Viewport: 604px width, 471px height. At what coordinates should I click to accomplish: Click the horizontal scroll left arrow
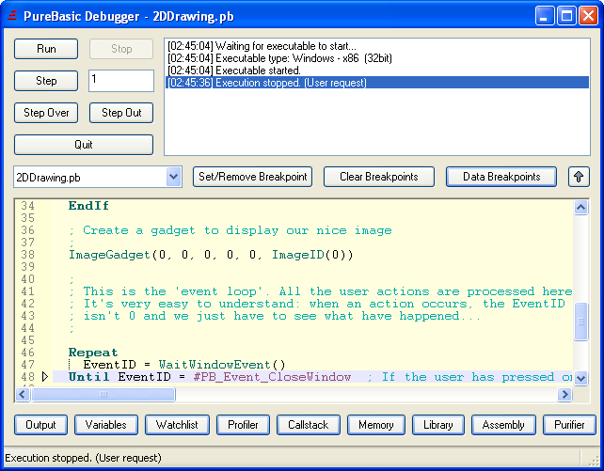click(x=23, y=395)
